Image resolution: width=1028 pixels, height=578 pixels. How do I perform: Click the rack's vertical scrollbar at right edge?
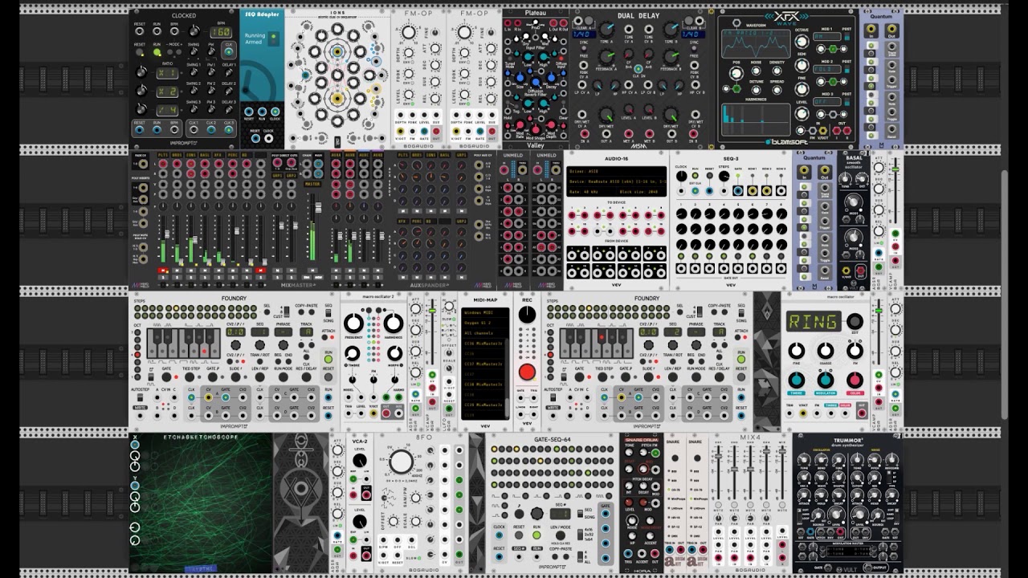point(1004,294)
